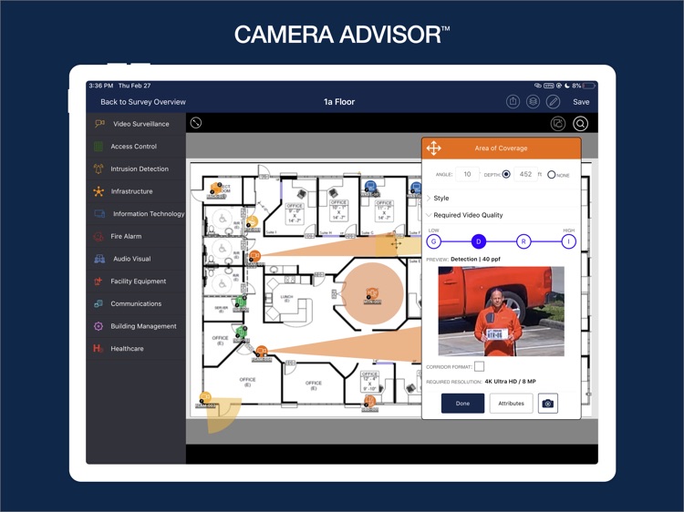Click the battery status indicator

pos(589,86)
